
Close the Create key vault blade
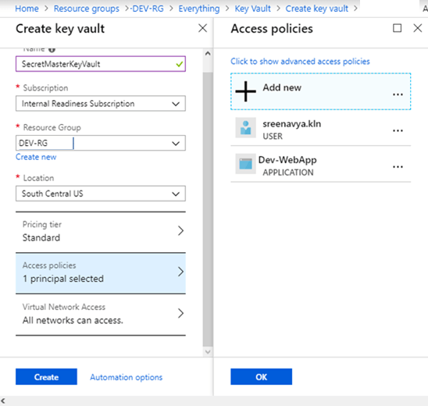click(202, 28)
